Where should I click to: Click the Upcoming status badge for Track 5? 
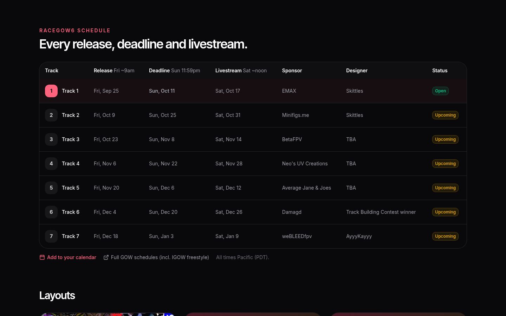coord(445,188)
